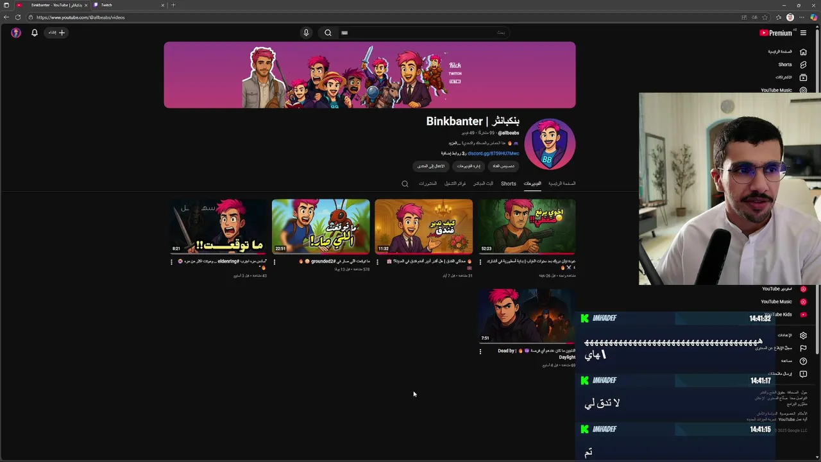Click the Dead by Daylight video title
The width and height of the screenshot is (821, 462).
(x=536, y=354)
